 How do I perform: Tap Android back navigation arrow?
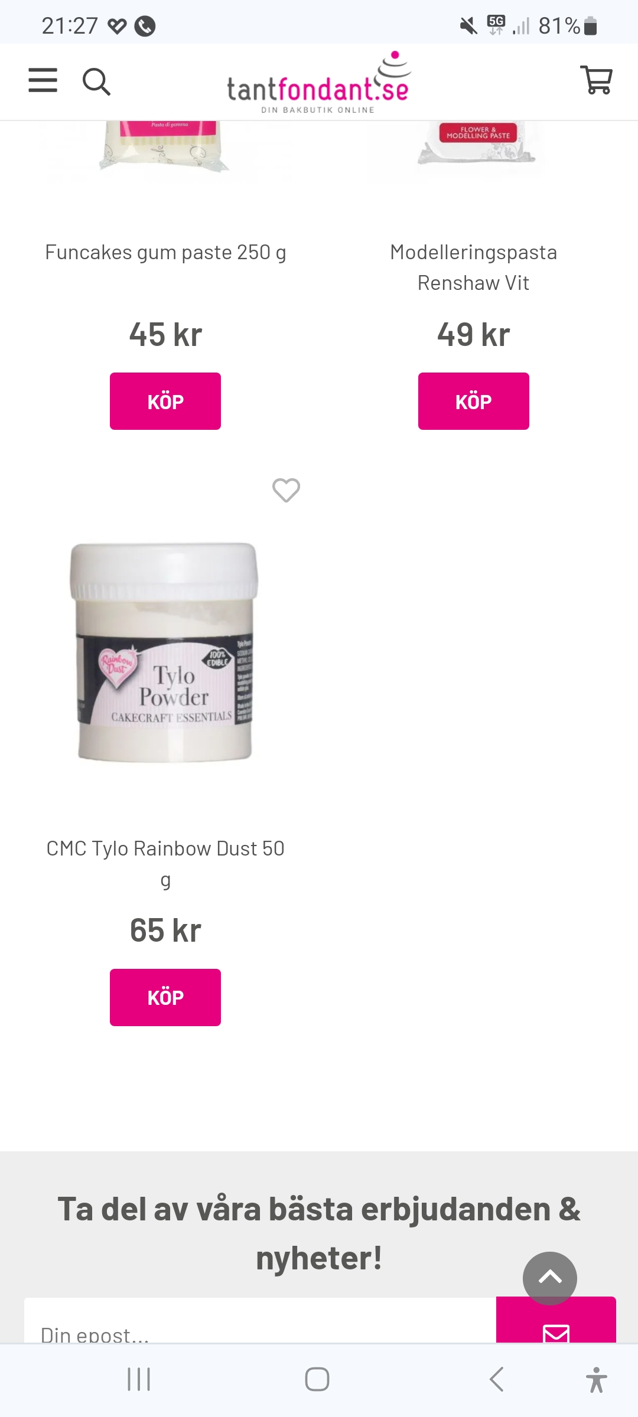point(497,1380)
